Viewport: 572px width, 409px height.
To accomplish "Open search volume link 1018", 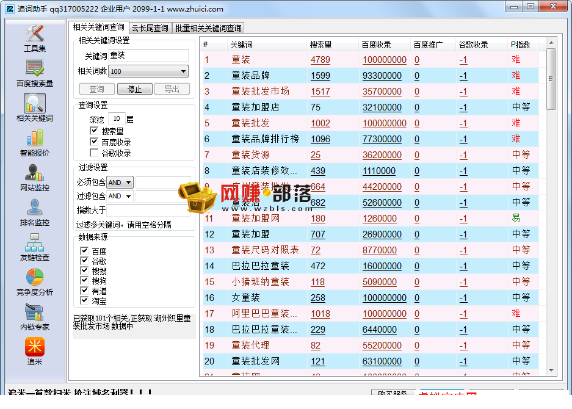I will (x=320, y=314).
